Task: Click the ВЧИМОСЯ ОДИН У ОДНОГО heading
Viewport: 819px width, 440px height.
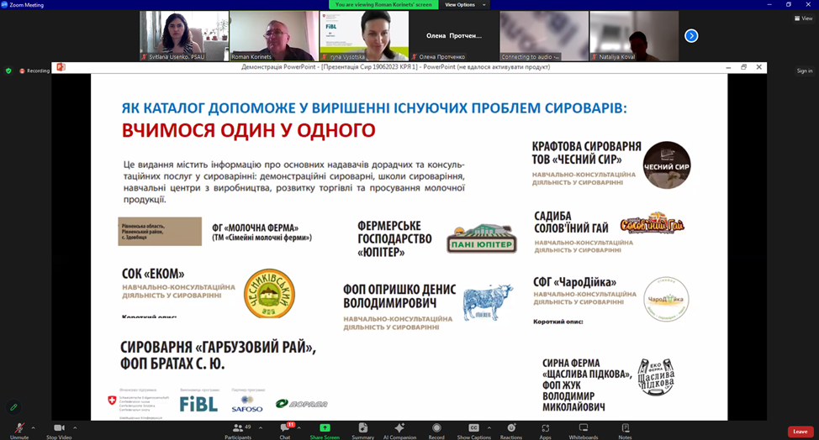Action: click(x=249, y=130)
